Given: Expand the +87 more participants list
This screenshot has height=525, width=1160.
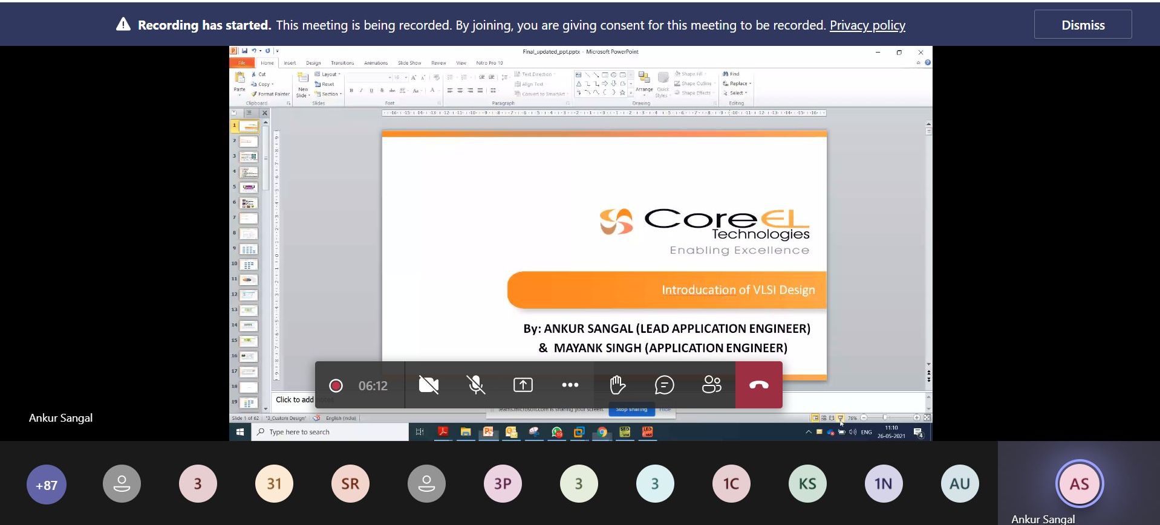Looking at the screenshot, I should point(47,485).
